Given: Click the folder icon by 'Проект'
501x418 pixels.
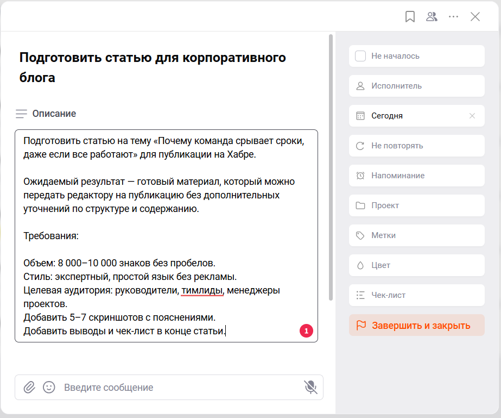Looking at the screenshot, I should point(360,205).
